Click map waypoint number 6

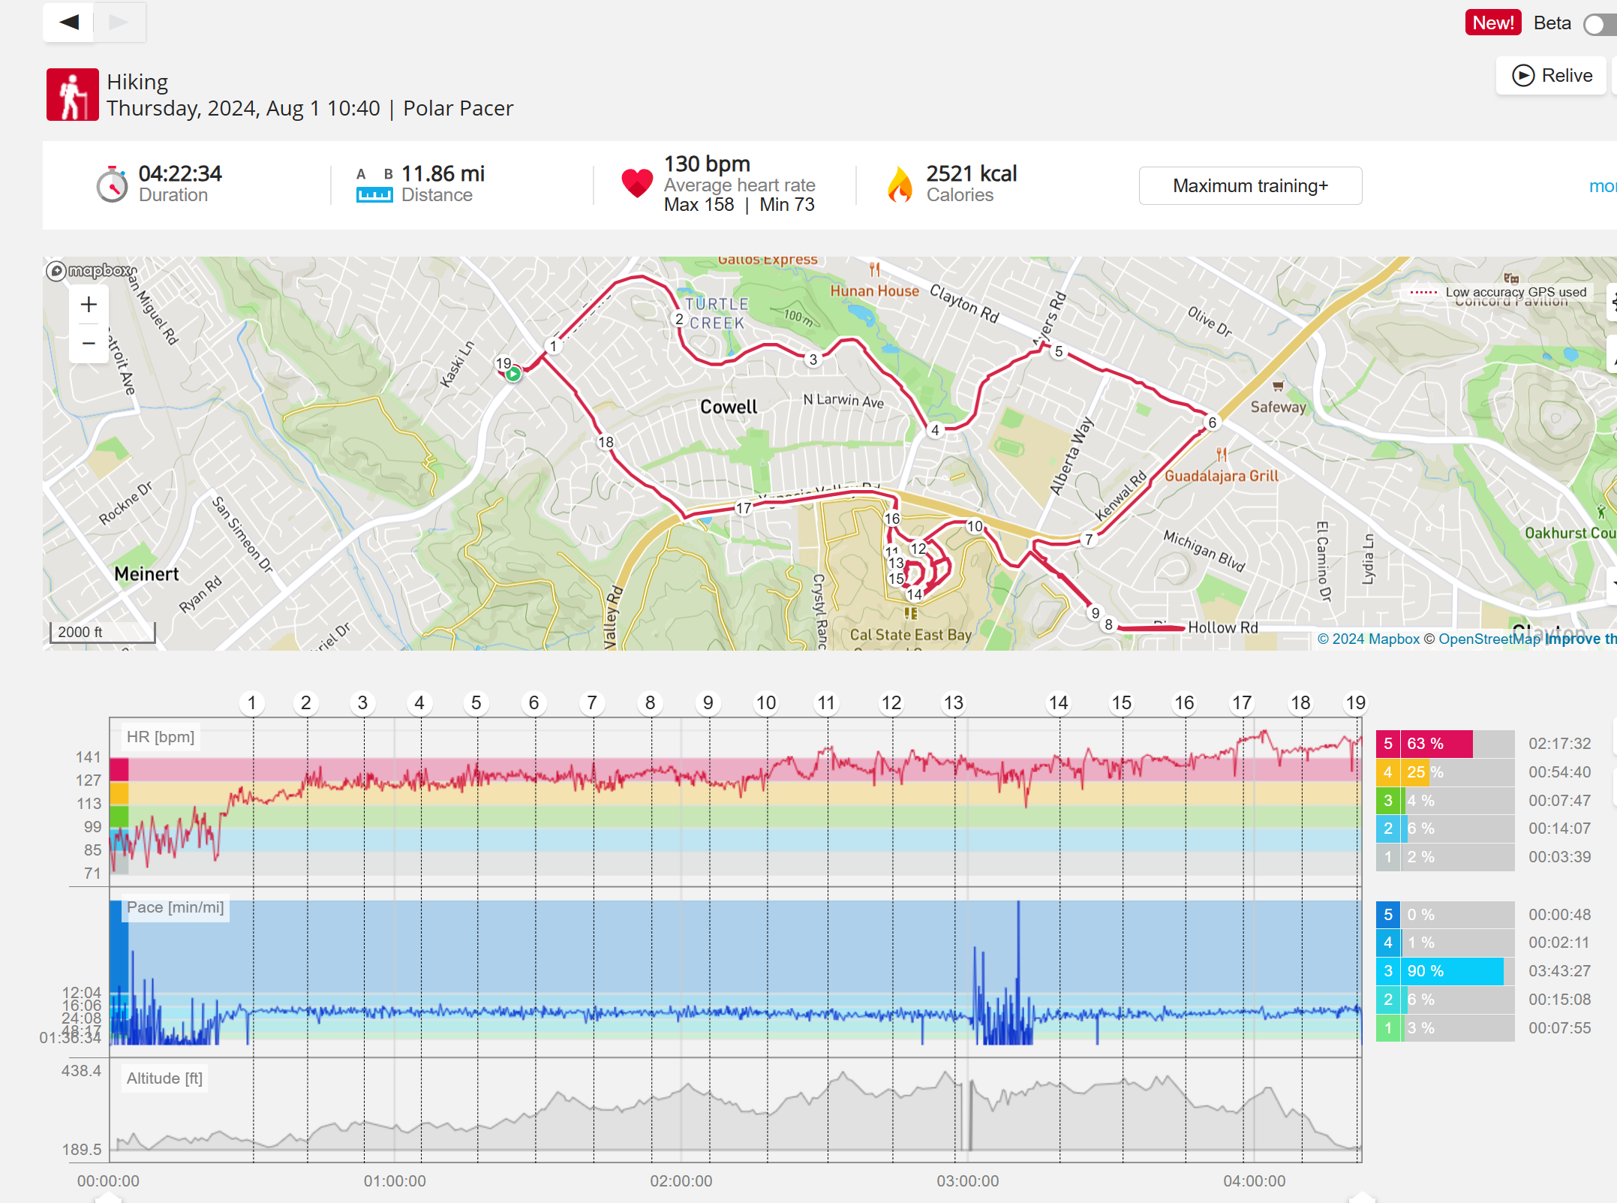[1212, 423]
